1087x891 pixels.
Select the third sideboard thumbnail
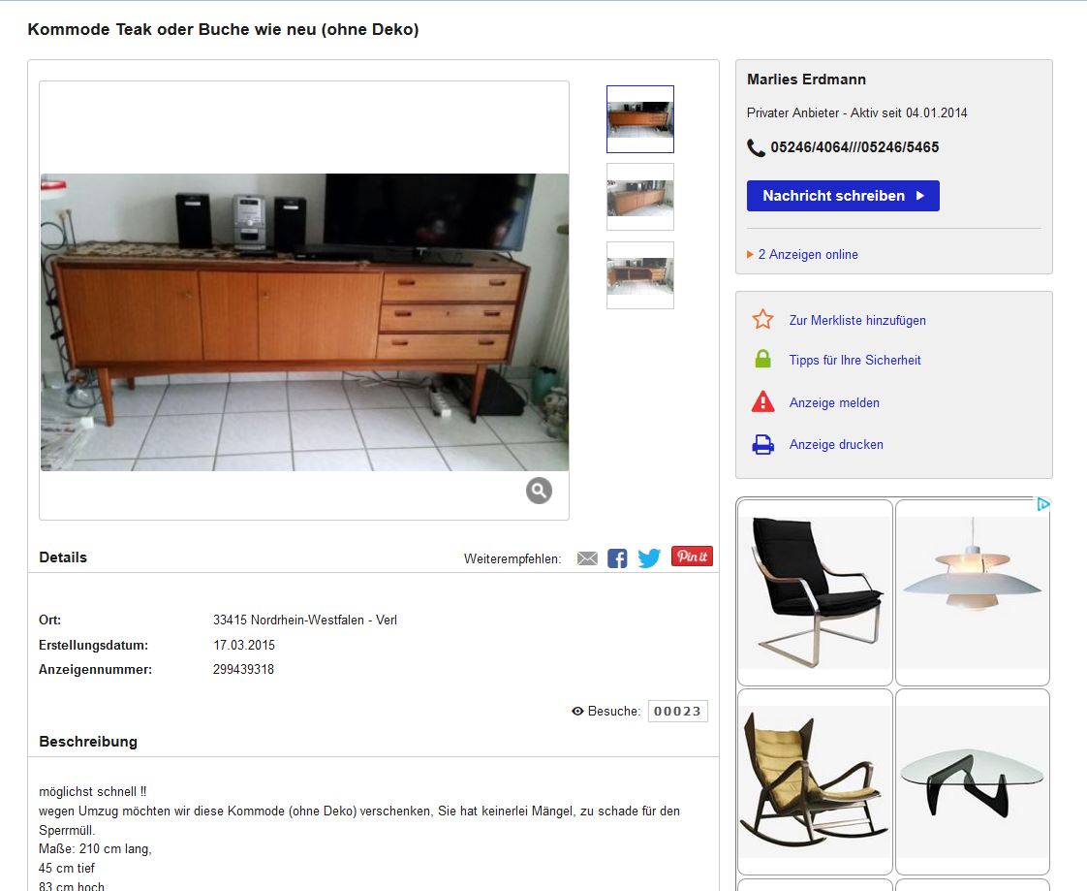point(639,275)
